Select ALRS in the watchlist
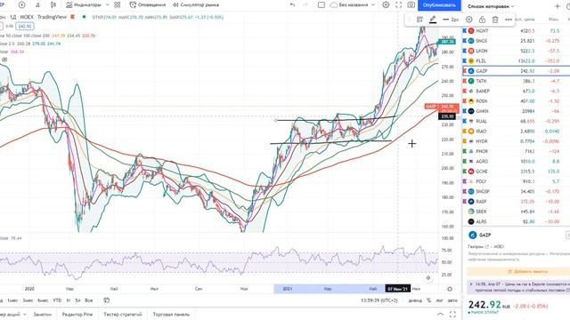The width and height of the screenshot is (570, 320). click(x=517, y=221)
